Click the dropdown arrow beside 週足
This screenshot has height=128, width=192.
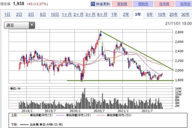click(32, 25)
